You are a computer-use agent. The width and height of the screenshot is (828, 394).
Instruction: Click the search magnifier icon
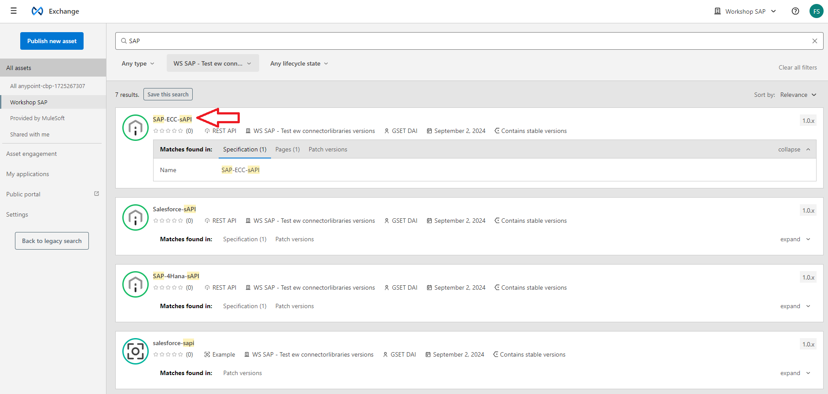(124, 41)
